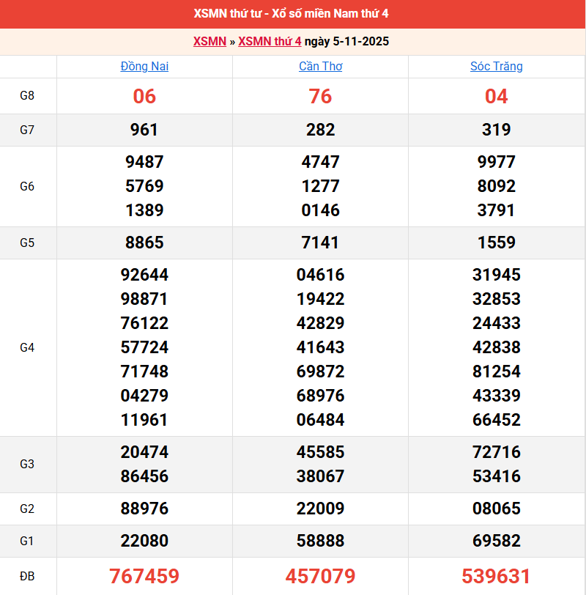Select the ĐB row label

(27, 576)
